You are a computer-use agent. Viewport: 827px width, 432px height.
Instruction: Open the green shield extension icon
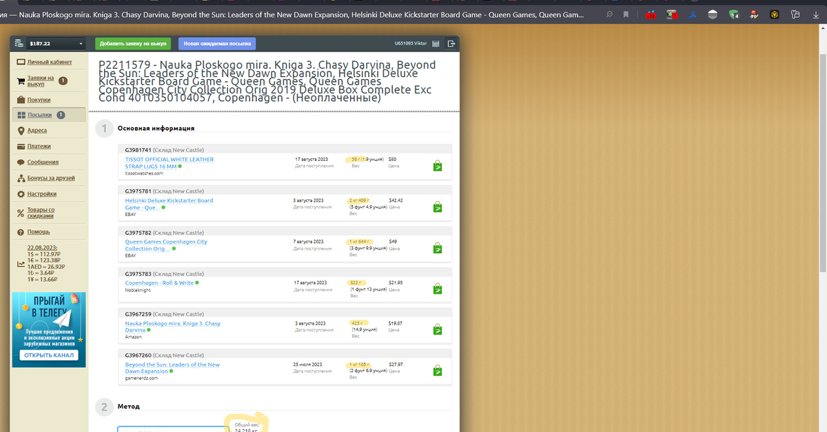coord(733,14)
